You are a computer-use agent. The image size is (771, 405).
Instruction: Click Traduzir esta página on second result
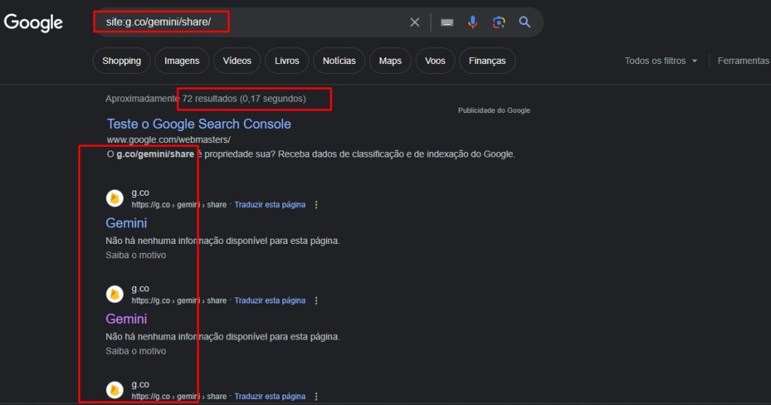click(x=270, y=300)
